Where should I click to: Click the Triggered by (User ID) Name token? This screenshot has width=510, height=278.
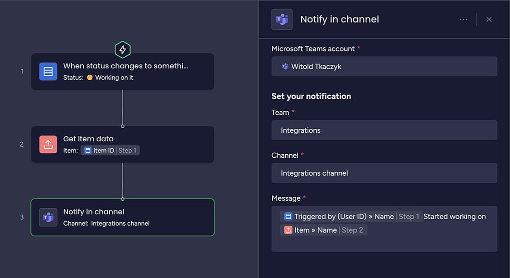[351, 216]
